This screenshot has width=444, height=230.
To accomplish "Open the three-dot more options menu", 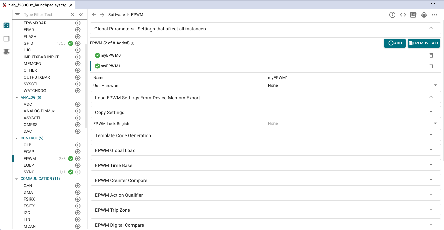I will (434, 15).
